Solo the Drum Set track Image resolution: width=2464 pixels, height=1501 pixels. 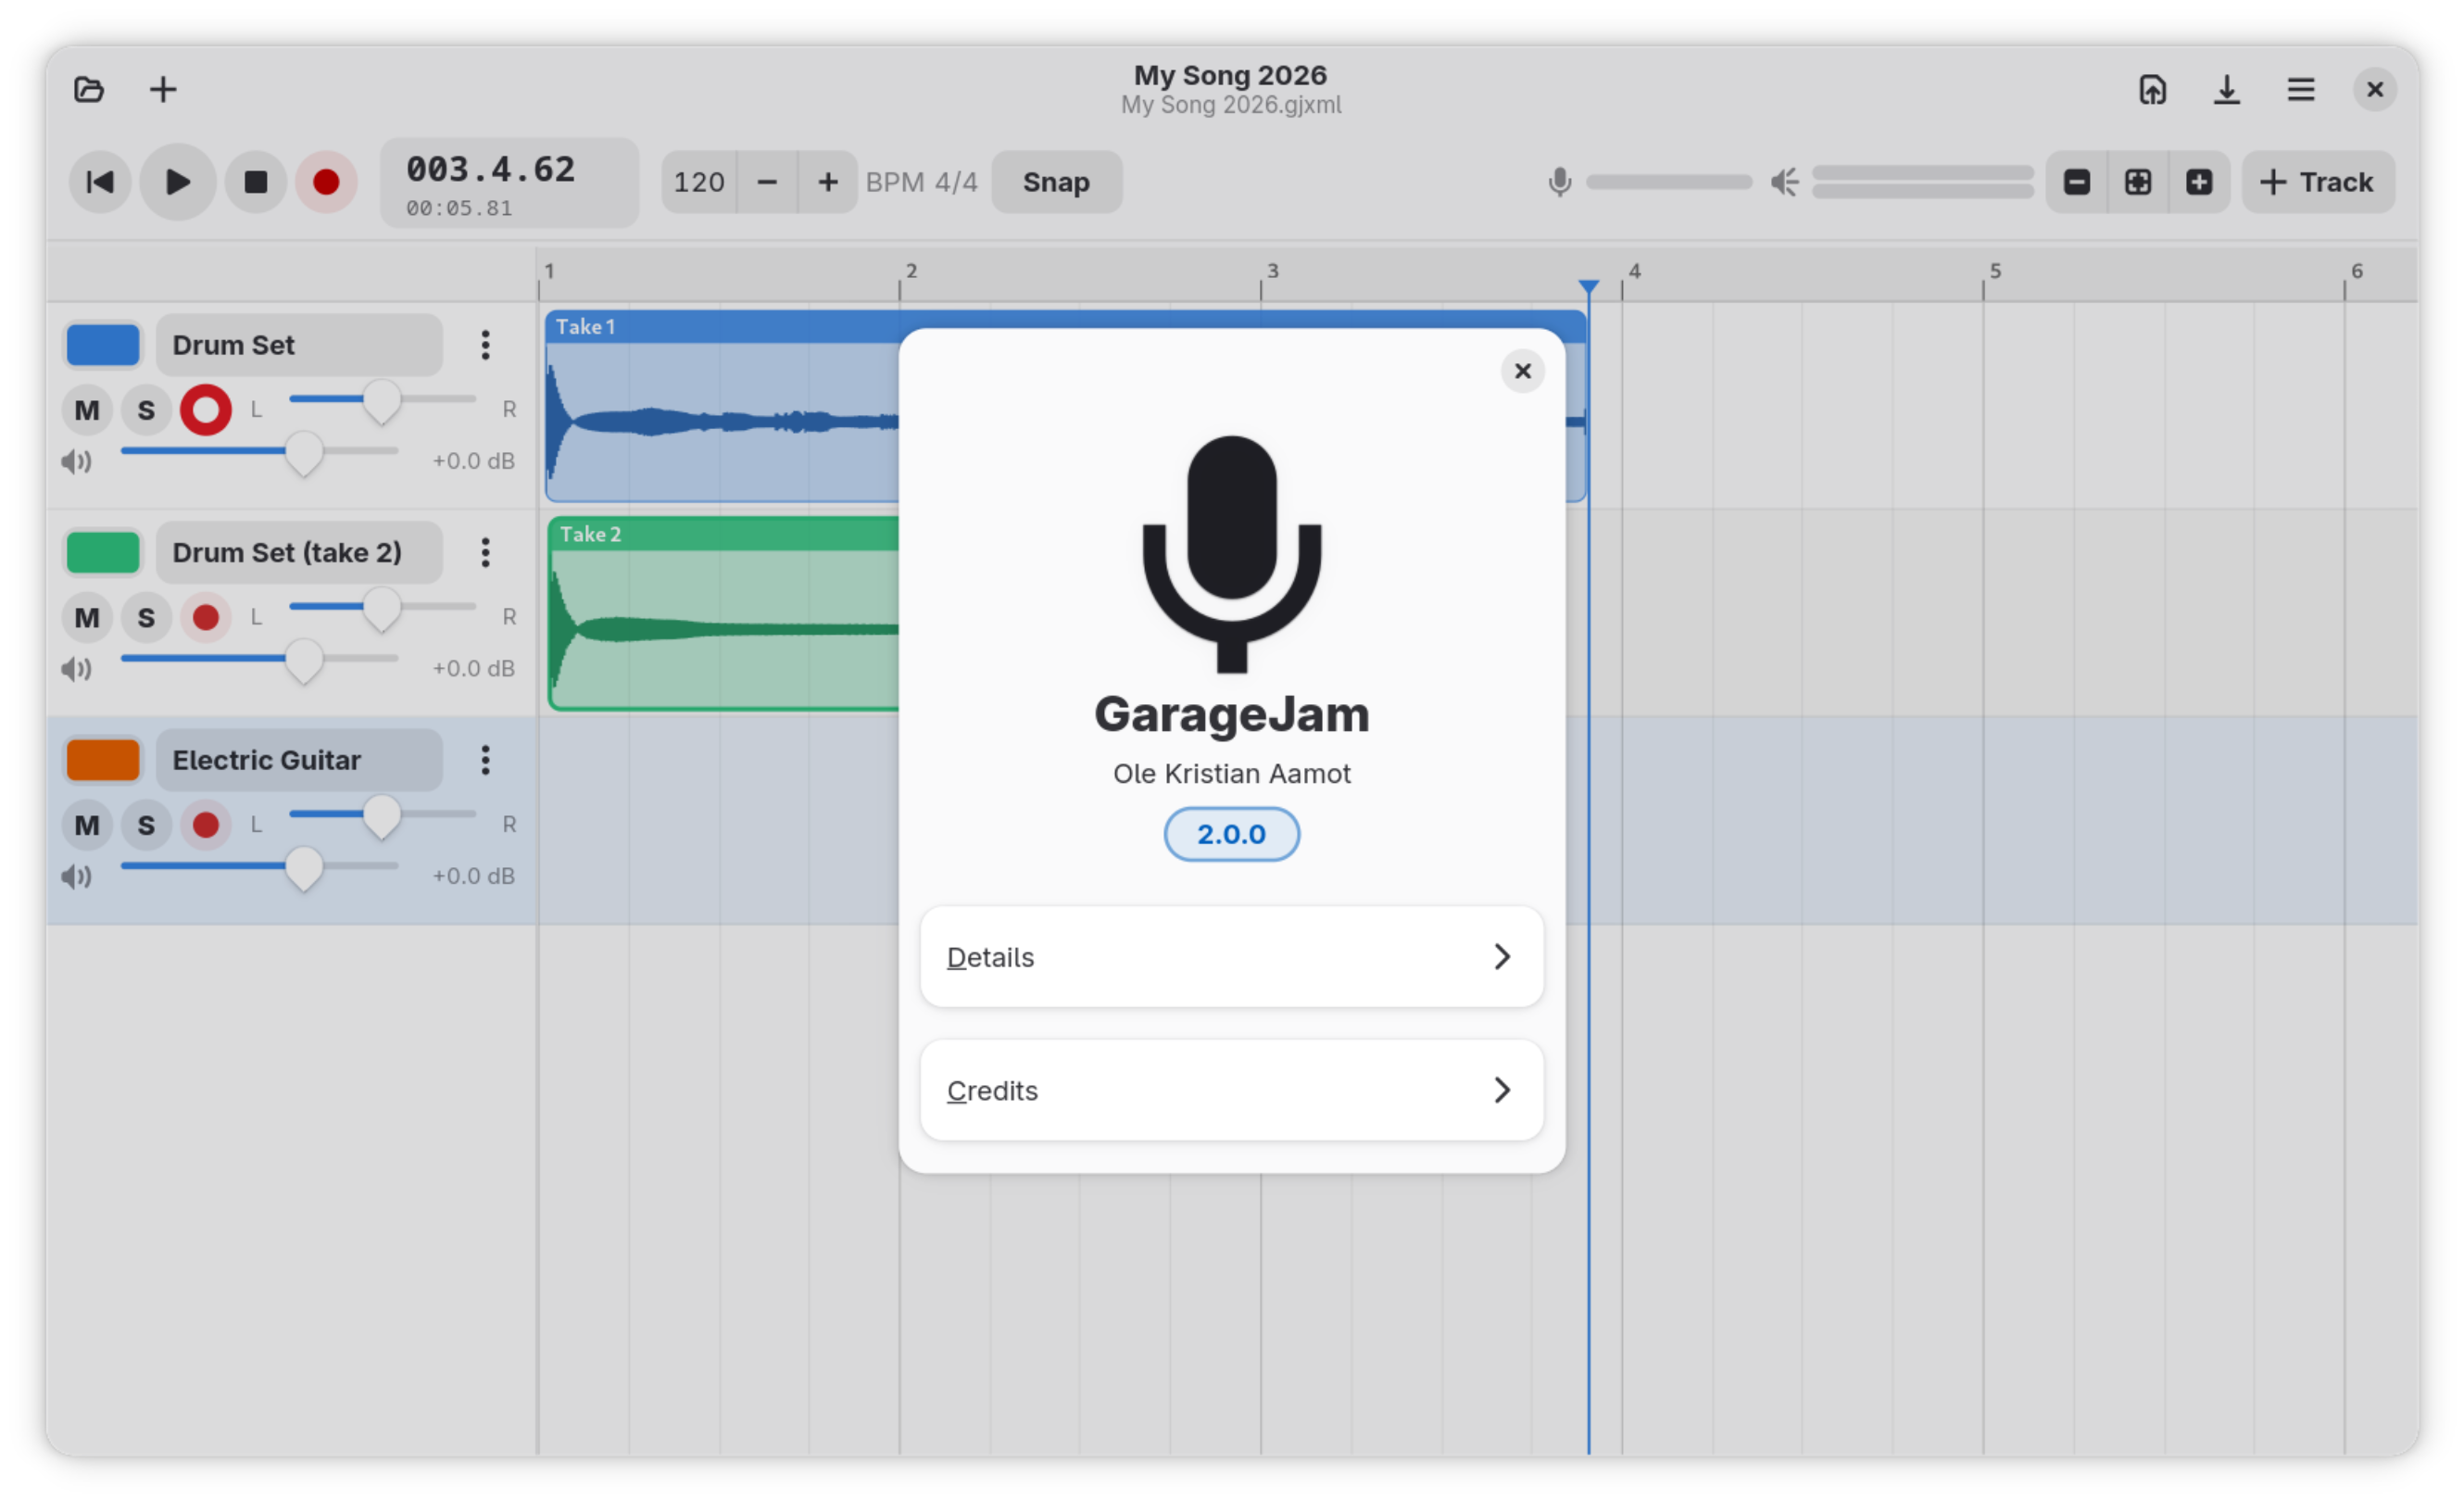(146, 410)
